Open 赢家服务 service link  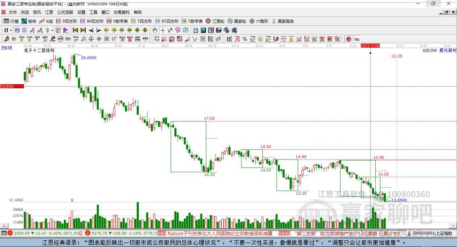pos(283,21)
